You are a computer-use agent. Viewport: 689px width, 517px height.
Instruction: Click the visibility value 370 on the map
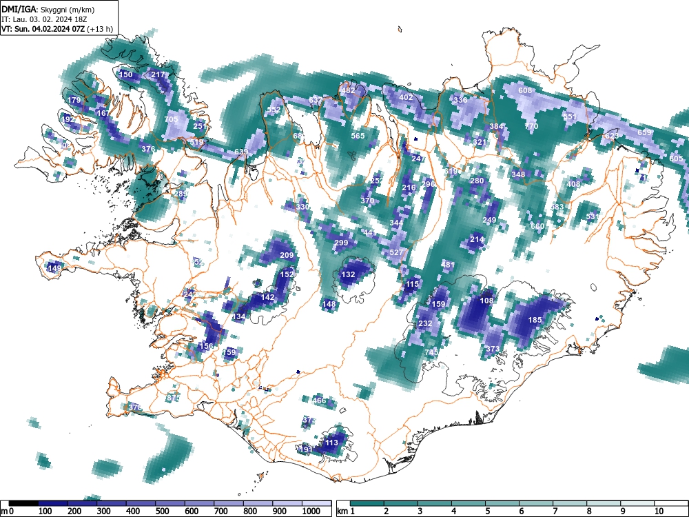[x=367, y=201]
